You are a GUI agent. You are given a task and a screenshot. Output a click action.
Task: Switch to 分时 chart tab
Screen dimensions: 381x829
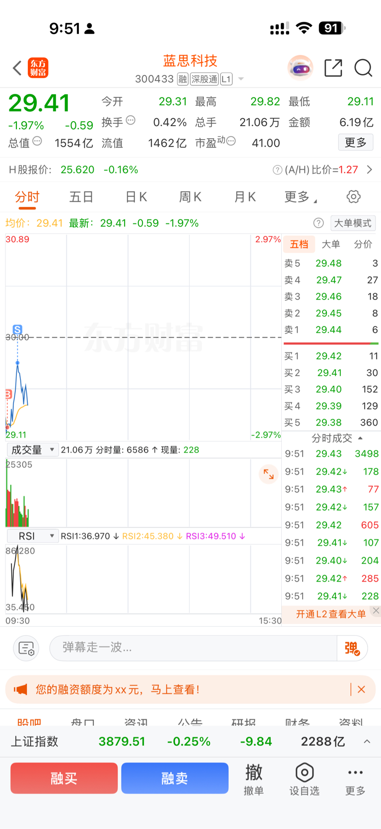[x=27, y=197]
